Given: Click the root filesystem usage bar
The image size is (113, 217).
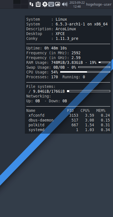Looking at the screenshot, I should [88, 91].
